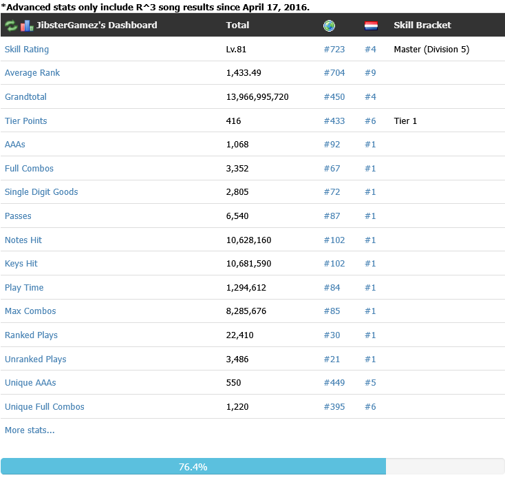This screenshot has width=505, height=480.
Task: Expand the More stats... link
Action: click(x=30, y=430)
